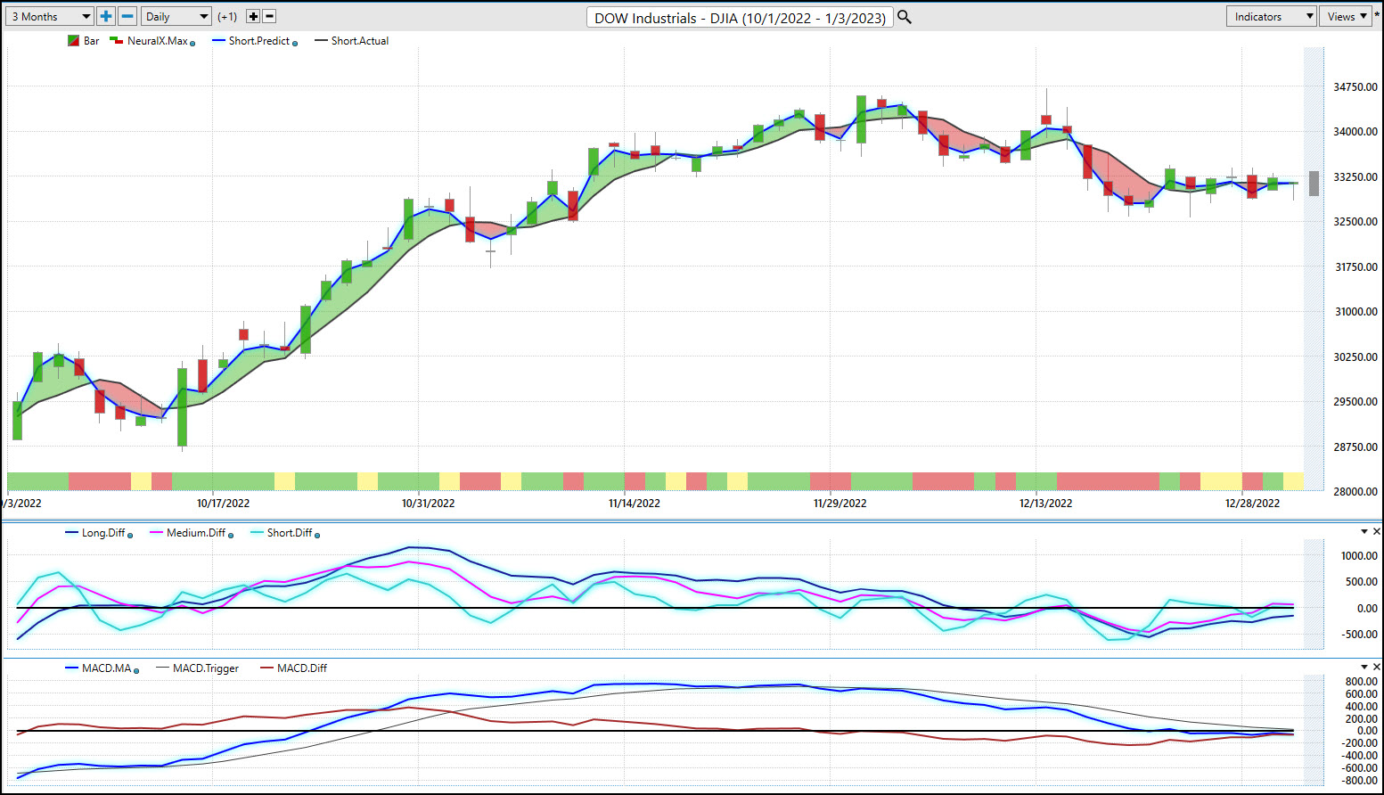Click the 11/14/2022 date label
Viewport: 1384px width, 795px height.
coord(635,504)
